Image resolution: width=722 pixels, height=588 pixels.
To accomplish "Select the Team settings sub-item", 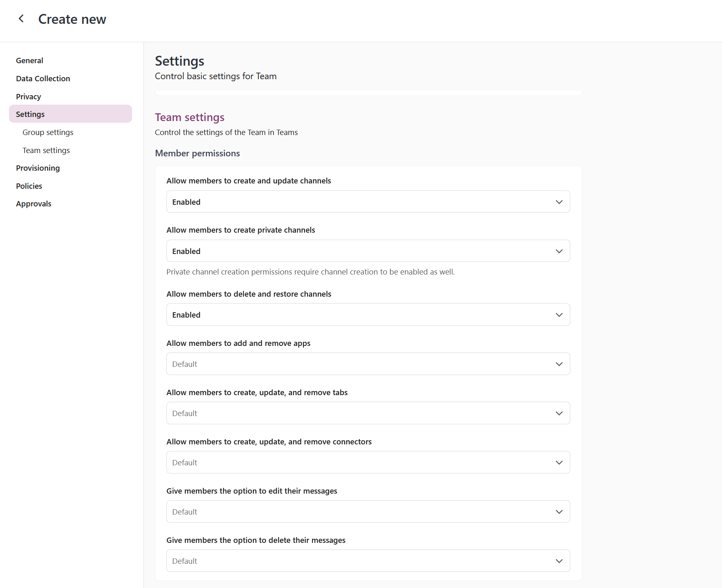I will click(46, 150).
